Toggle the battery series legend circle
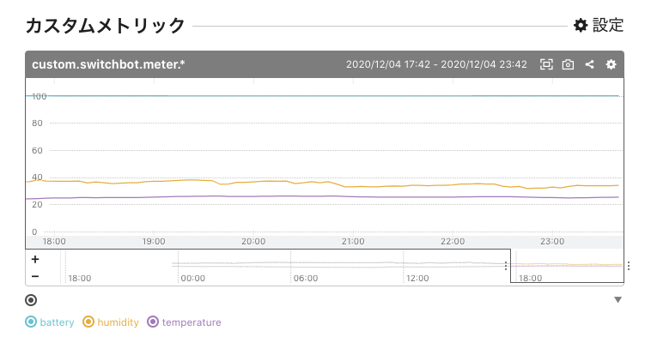Screen dimensions: 651x343 pyautogui.click(x=31, y=322)
